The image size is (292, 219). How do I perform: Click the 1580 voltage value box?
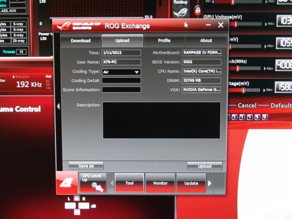[x=284, y=87]
